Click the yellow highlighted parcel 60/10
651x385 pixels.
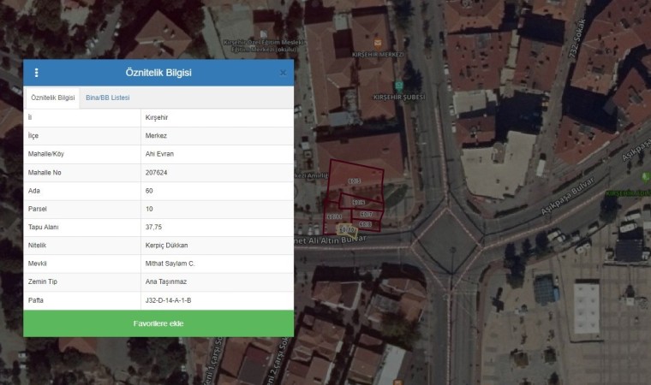tap(346, 230)
